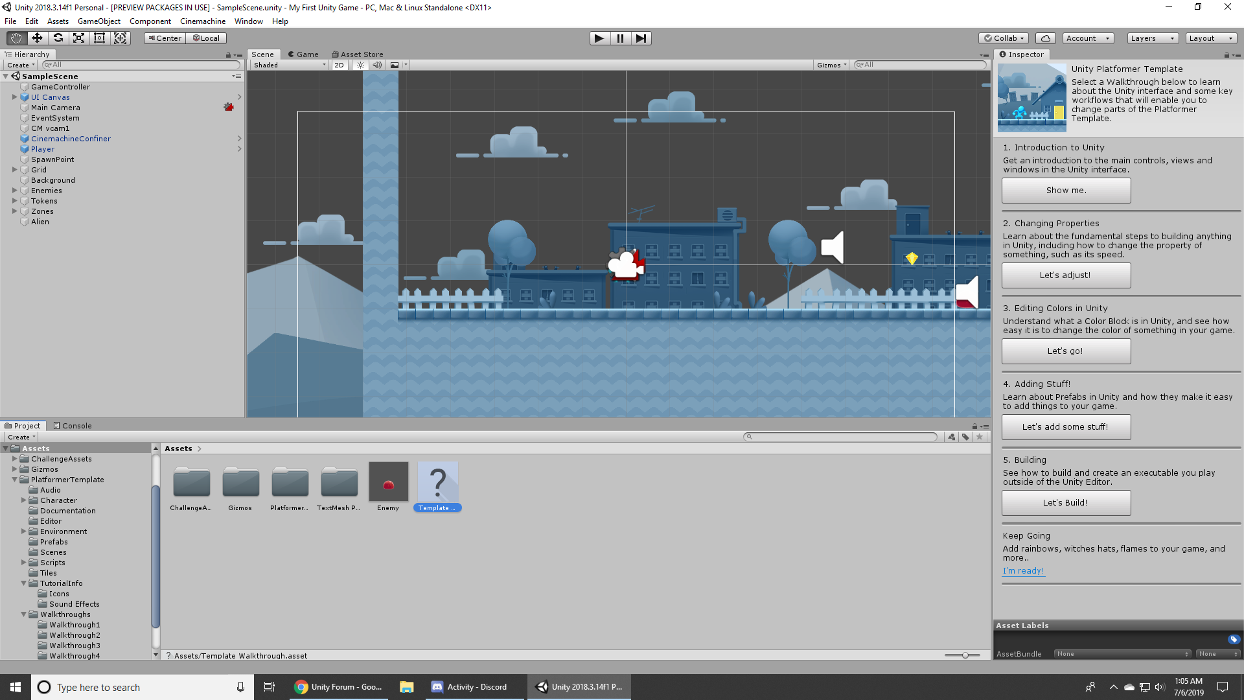Mute scene audio toggle
The height and width of the screenshot is (700, 1244).
tap(377, 65)
